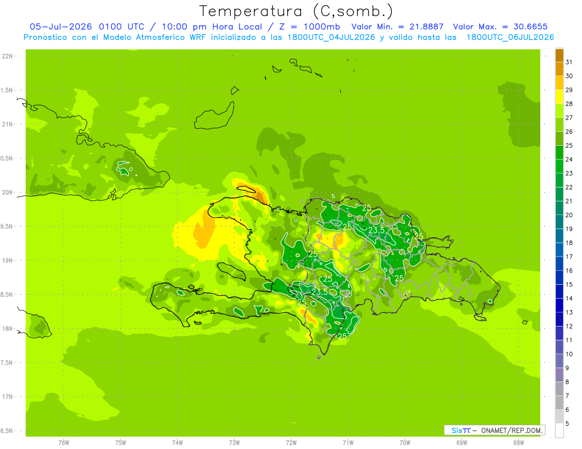Click the legend number 15
Image resolution: width=582 pixels, height=449 pixels.
pos(569,284)
